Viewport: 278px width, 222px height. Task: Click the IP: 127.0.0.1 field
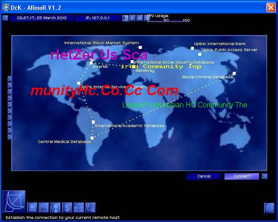point(97,18)
